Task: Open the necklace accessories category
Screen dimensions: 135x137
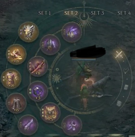Action: pos(126,71)
